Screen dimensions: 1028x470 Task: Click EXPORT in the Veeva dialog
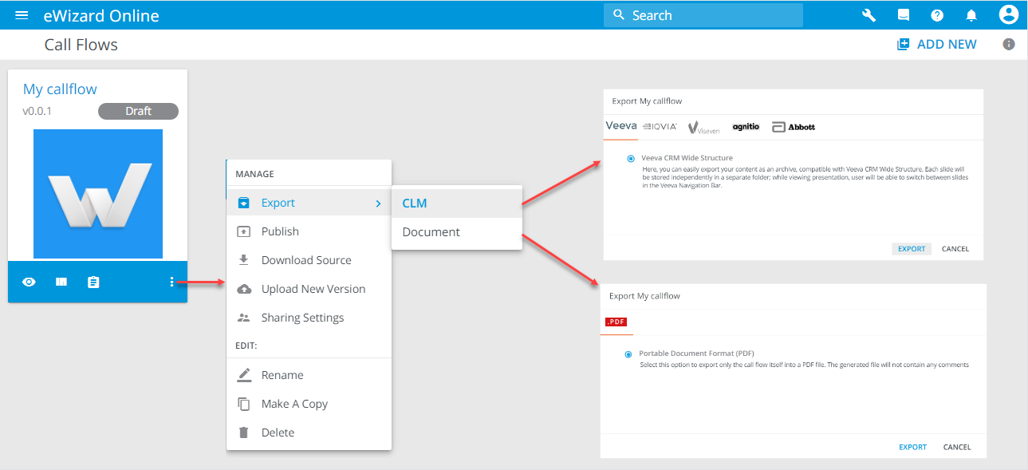coord(912,249)
